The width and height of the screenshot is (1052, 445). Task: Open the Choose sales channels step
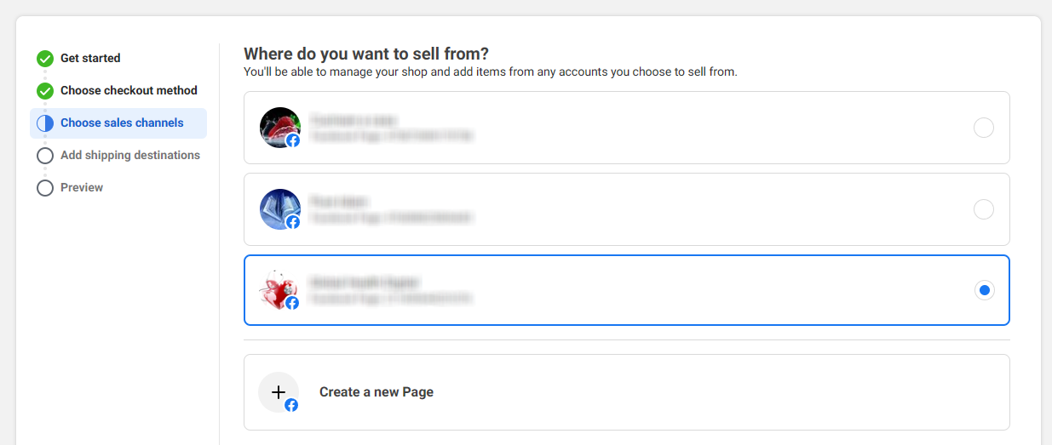122,123
